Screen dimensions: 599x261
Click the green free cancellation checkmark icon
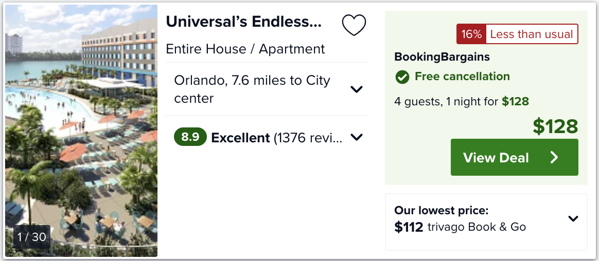pyautogui.click(x=402, y=77)
